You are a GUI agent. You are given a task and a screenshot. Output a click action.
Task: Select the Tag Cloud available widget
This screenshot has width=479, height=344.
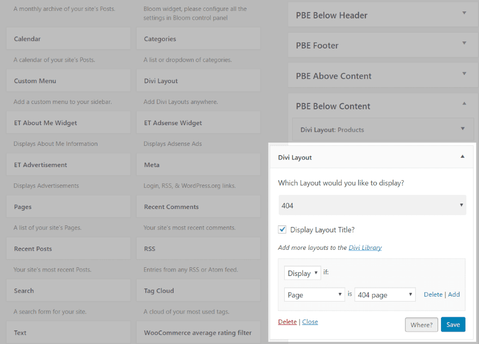tap(198, 291)
